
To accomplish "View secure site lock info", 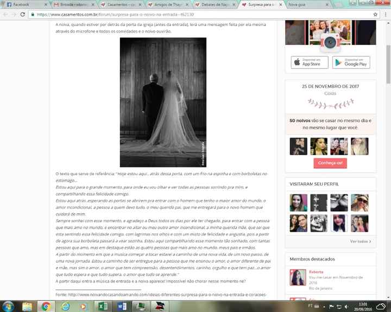I will pos(33,15).
